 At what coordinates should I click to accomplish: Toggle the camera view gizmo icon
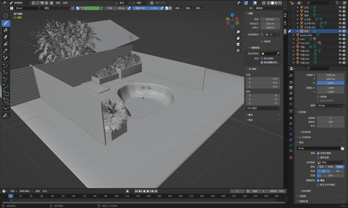point(238,44)
